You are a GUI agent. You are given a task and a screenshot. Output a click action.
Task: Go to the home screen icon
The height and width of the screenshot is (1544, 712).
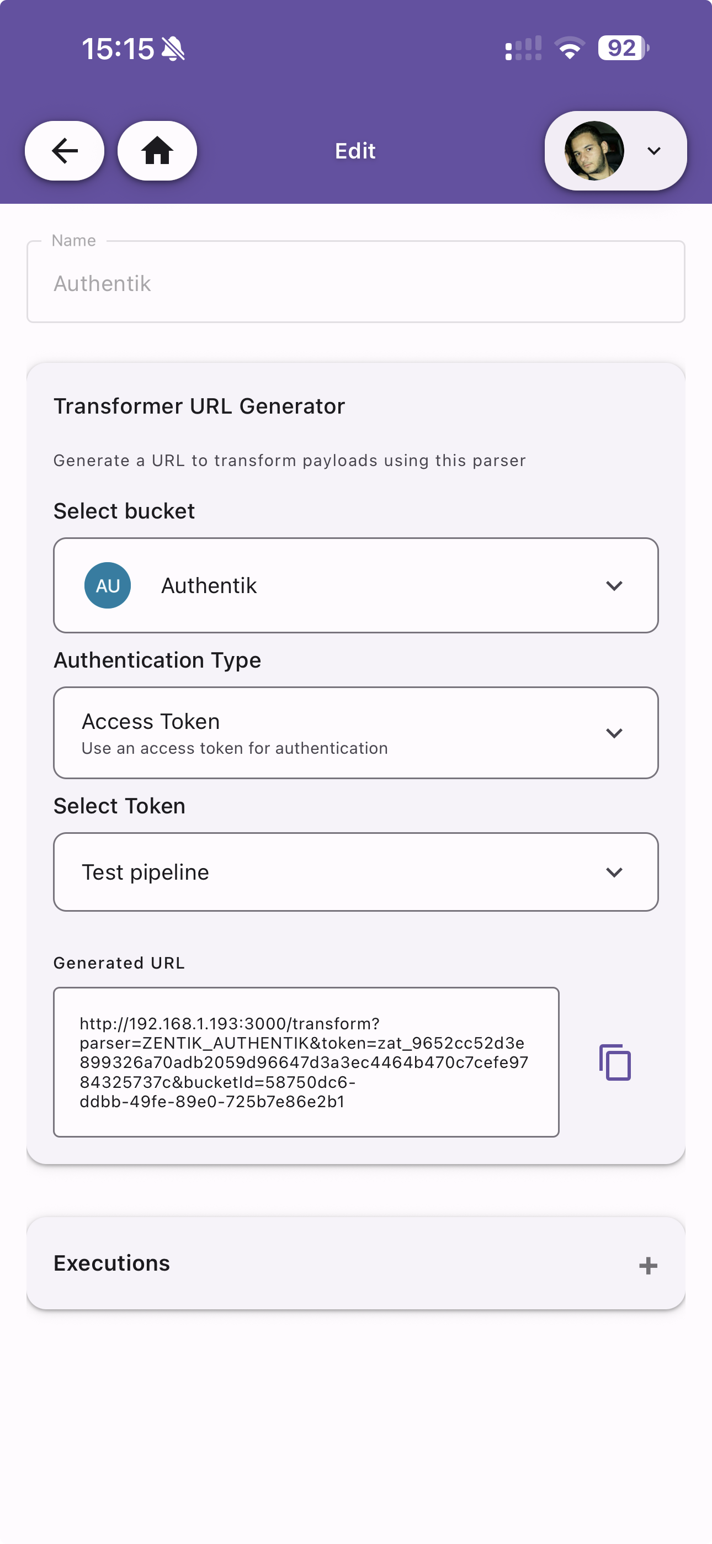(157, 150)
